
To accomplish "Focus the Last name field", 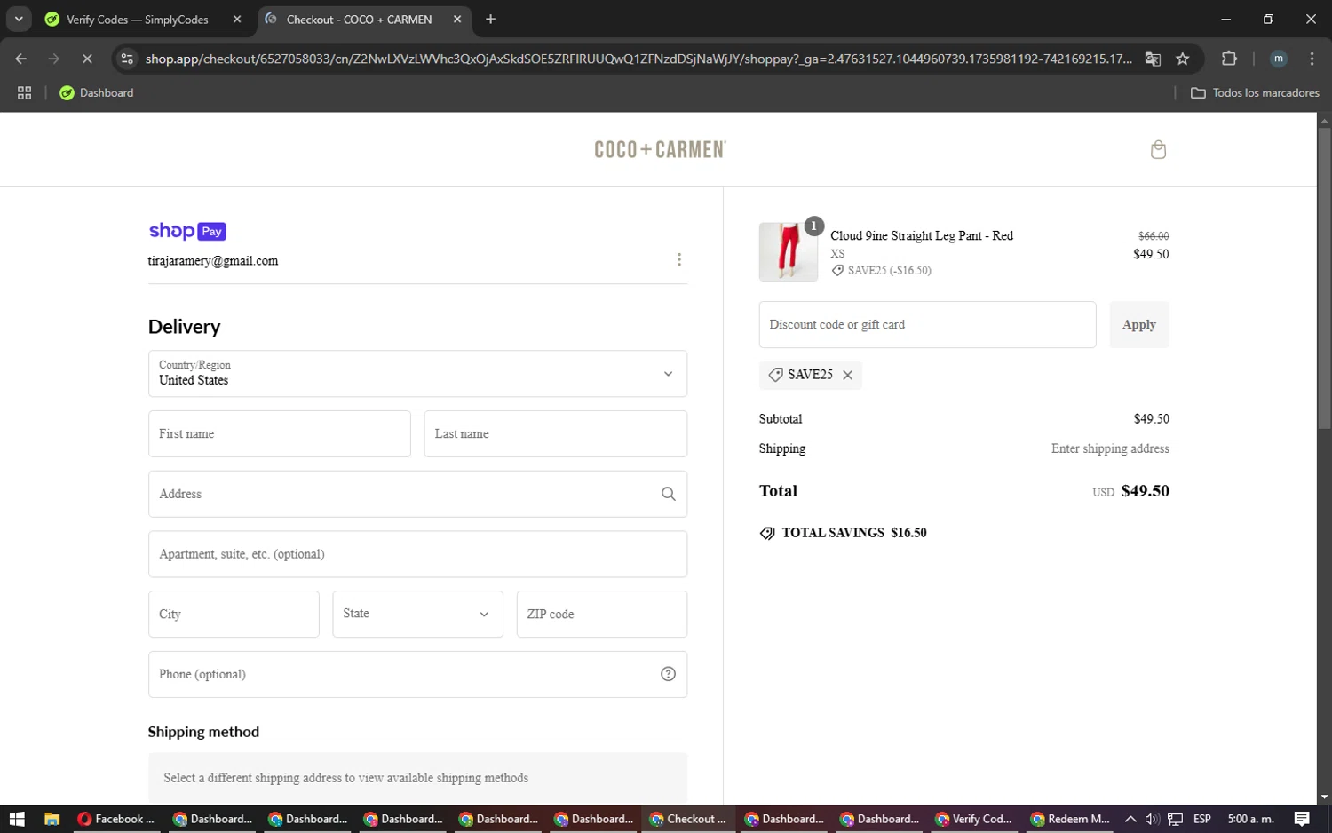I will [x=556, y=433].
